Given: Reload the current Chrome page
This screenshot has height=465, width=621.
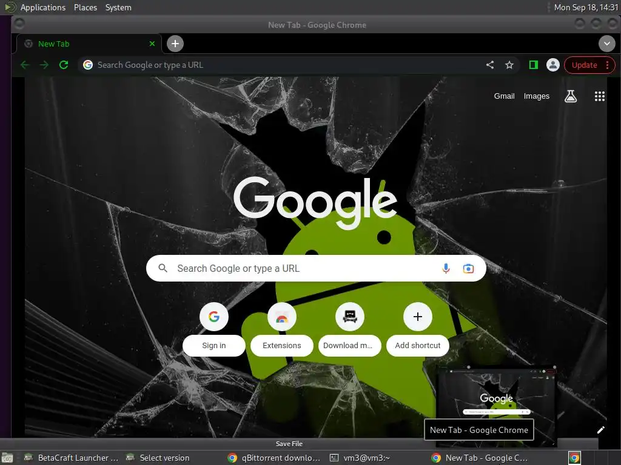Looking at the screenshot, I should coord(63,65).
